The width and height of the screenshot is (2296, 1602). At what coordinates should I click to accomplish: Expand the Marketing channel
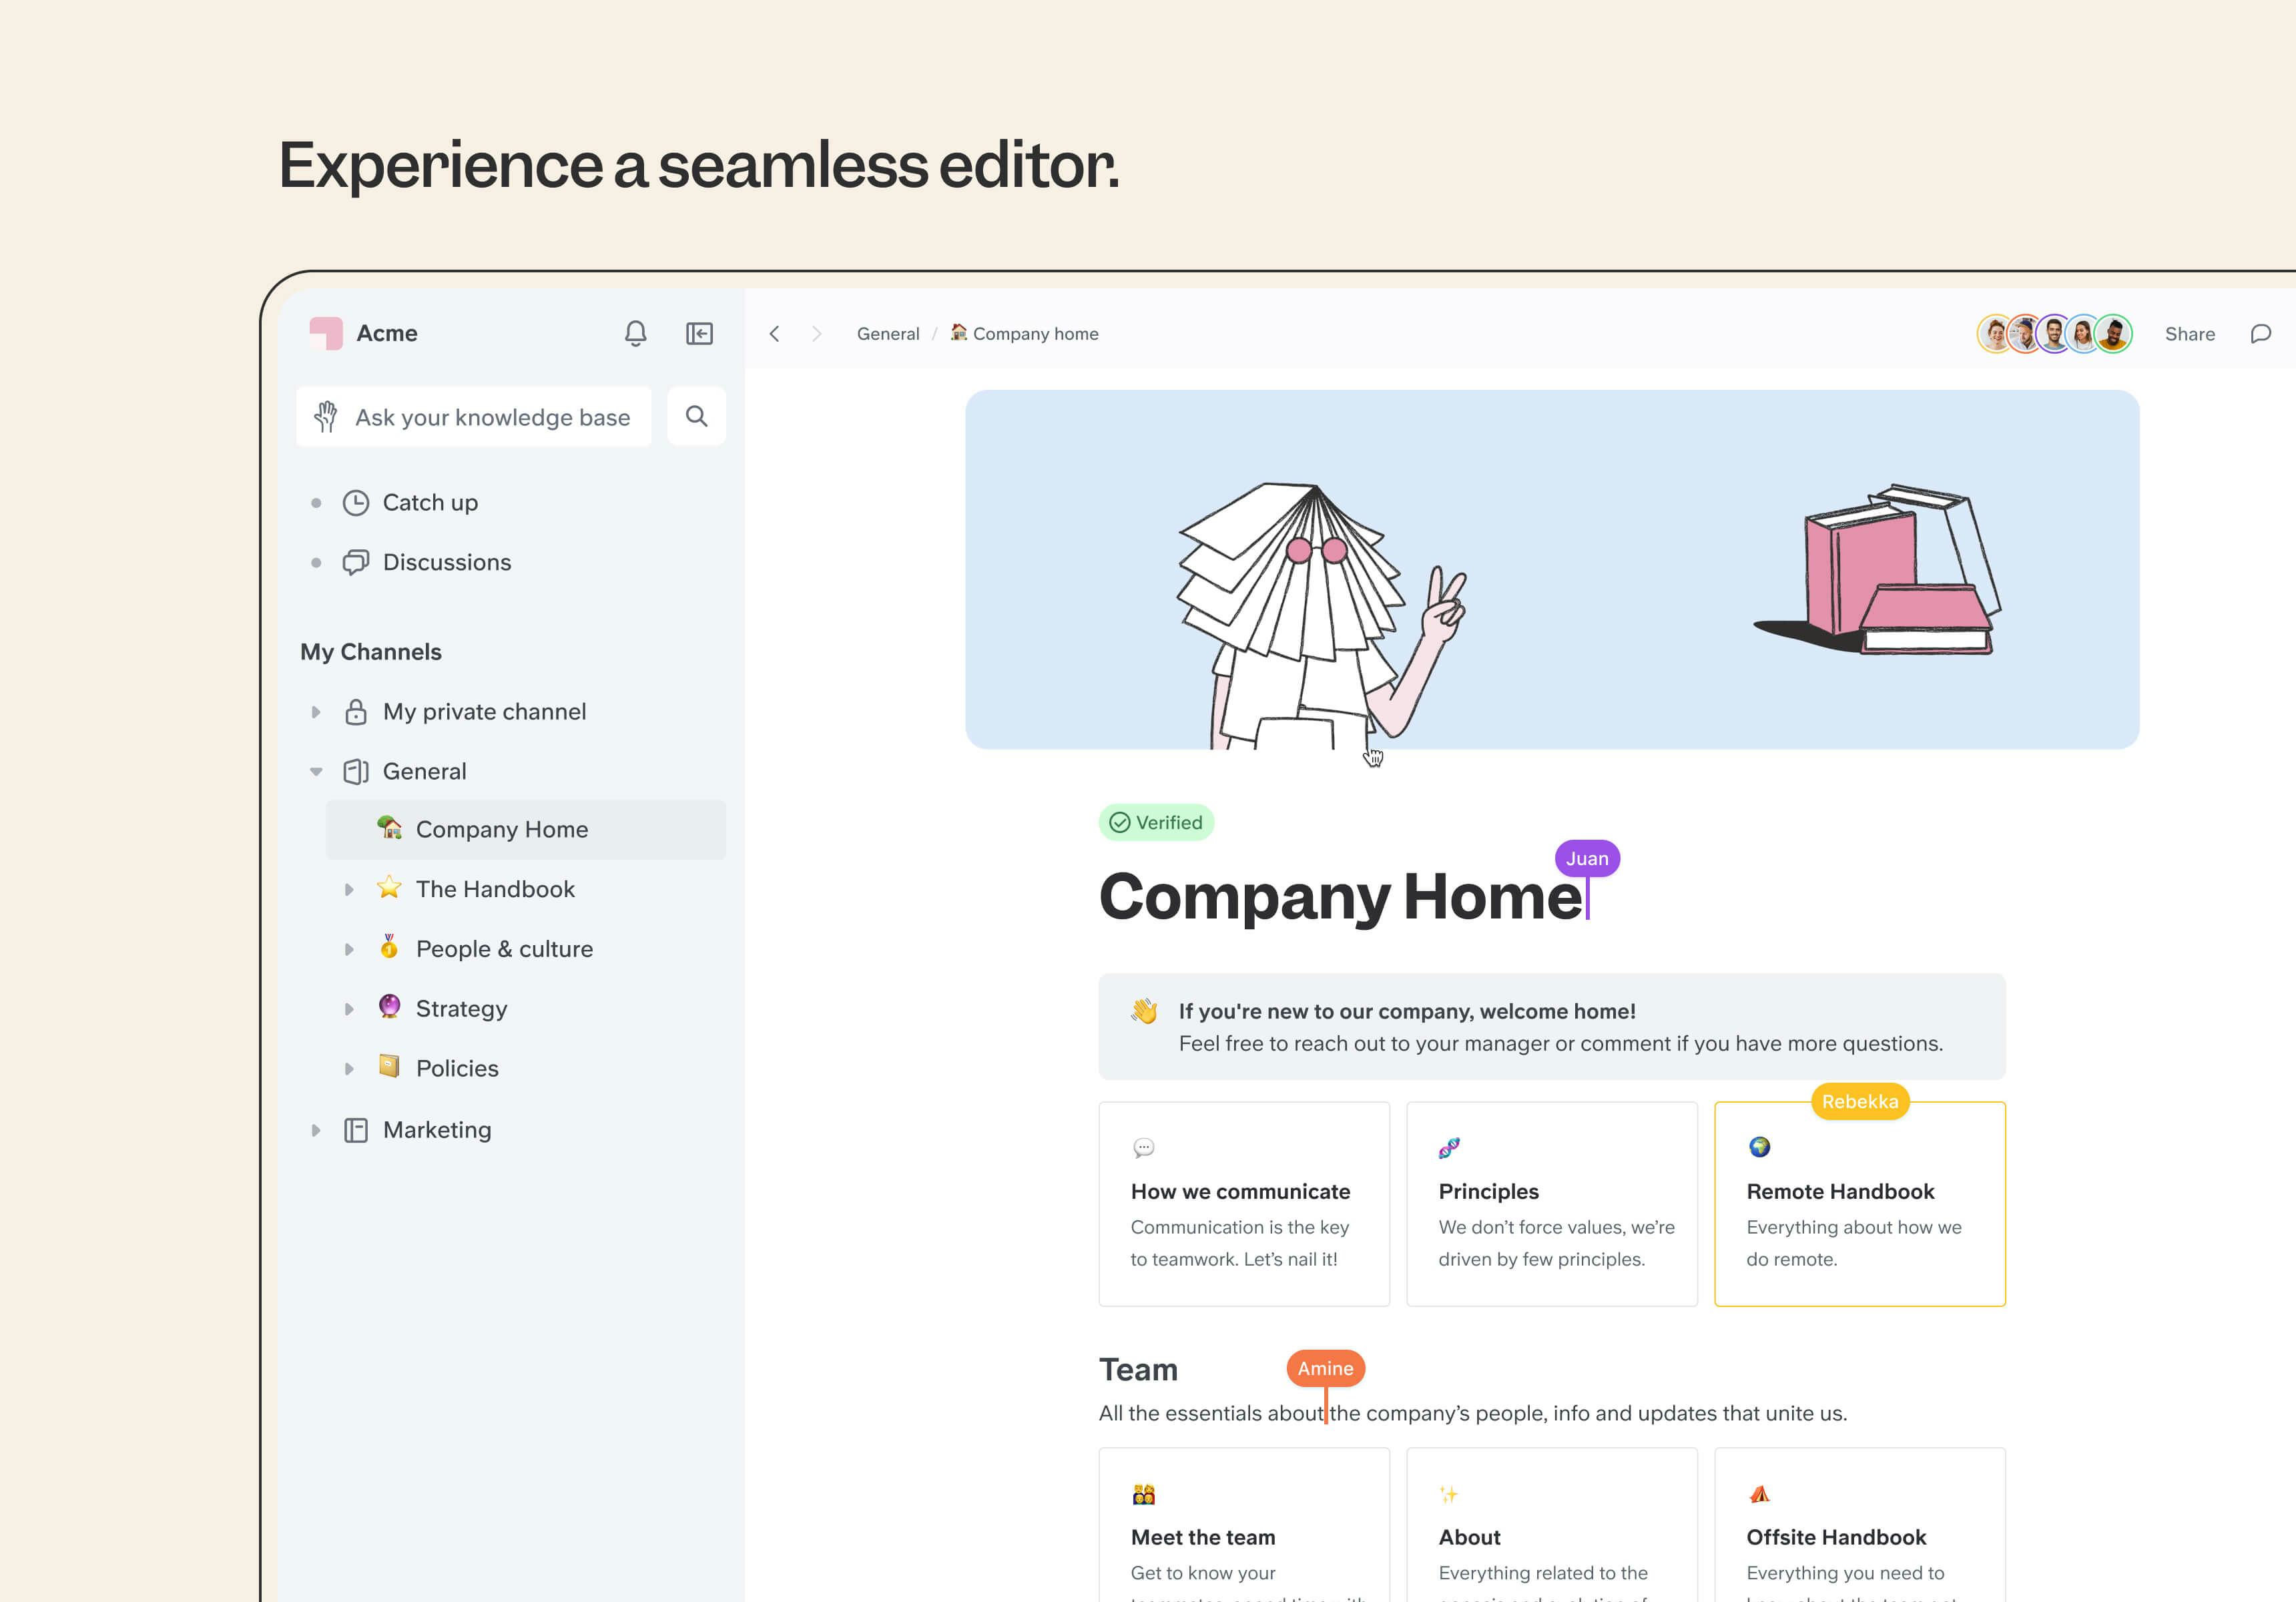click(x=316, y=1130)
